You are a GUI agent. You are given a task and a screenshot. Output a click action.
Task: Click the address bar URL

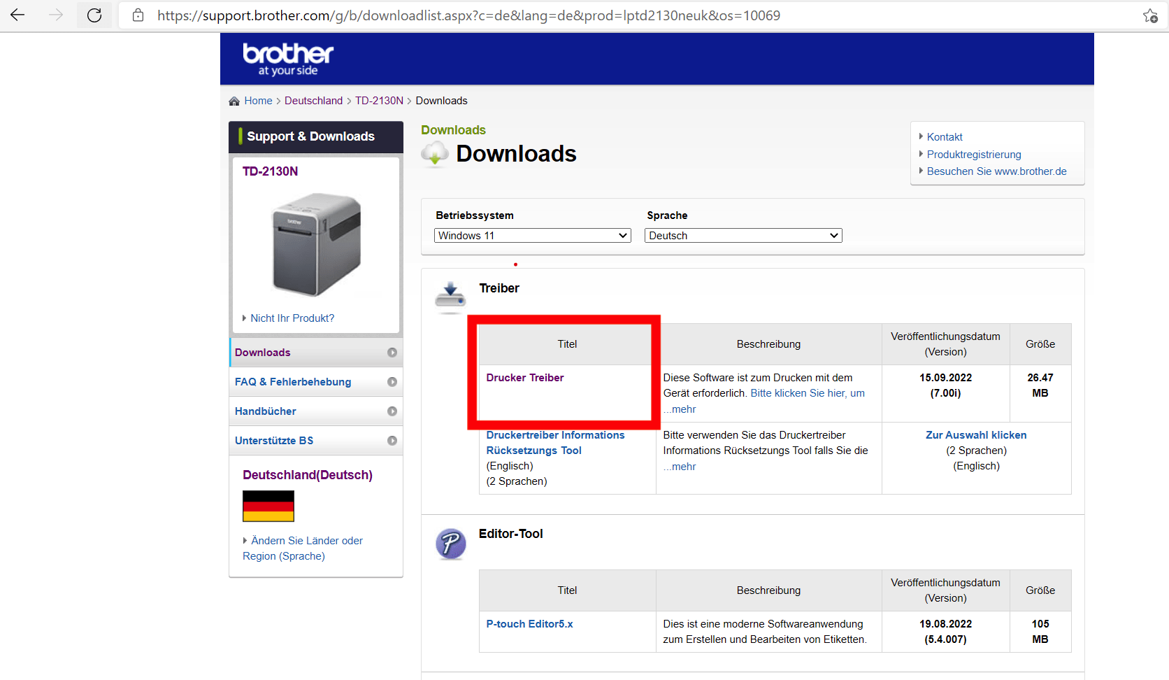tap(468, 15)
